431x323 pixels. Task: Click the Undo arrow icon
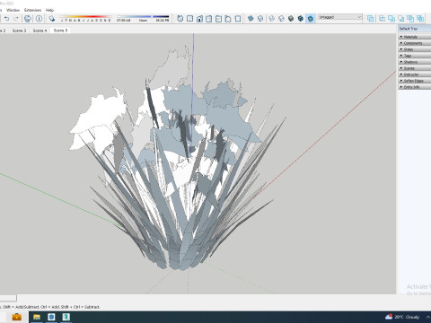tap(6, 19)
